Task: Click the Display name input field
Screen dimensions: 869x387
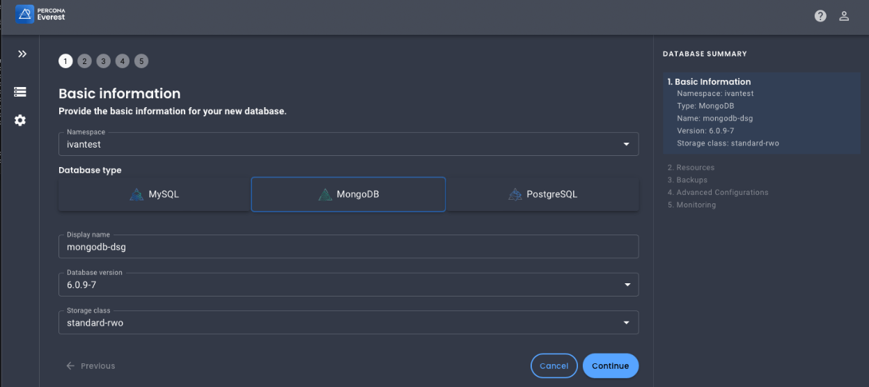Action: [348, 246]
